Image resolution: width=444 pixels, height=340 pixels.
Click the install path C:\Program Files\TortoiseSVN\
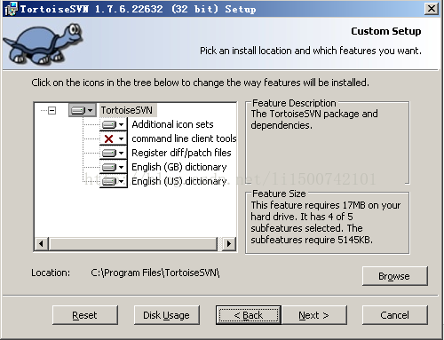point(155,273)
